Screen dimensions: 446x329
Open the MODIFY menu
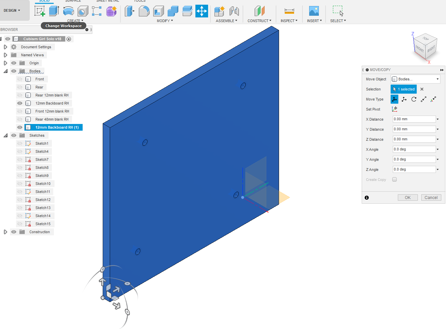pos(165,21)
